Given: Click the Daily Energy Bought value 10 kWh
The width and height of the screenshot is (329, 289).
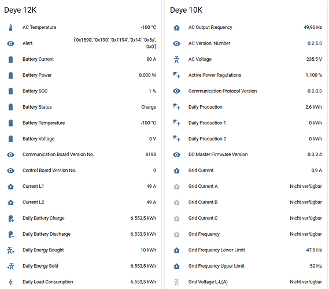Looking at the screenshot, I should coord(149,250).
